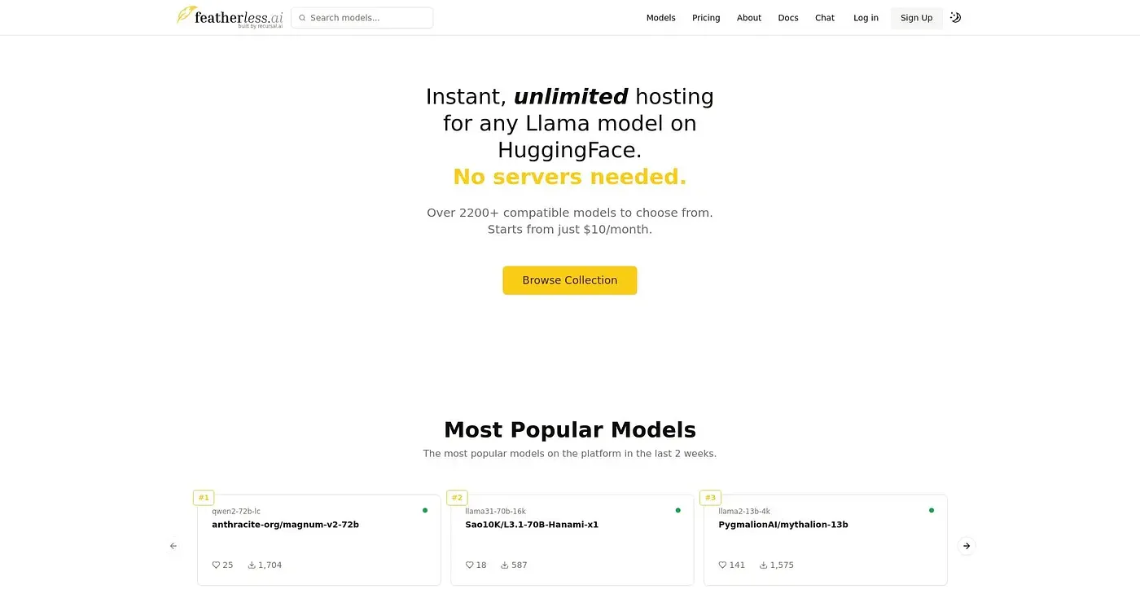Image resolution: width=1140 pixels, height=594 pixels.
Task: Click the 'Most Popular Models' heading
Action: 570,429
